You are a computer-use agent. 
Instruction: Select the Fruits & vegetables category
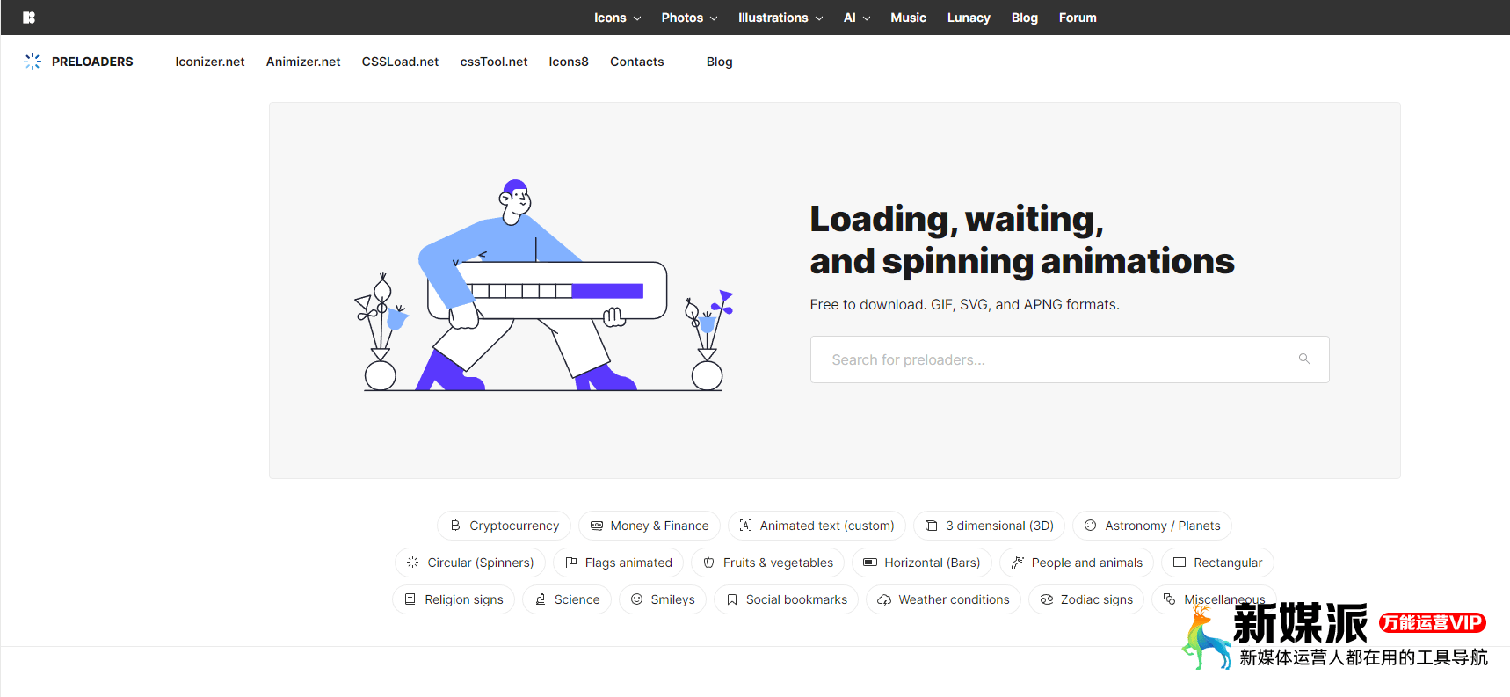(x=768, y=563)
